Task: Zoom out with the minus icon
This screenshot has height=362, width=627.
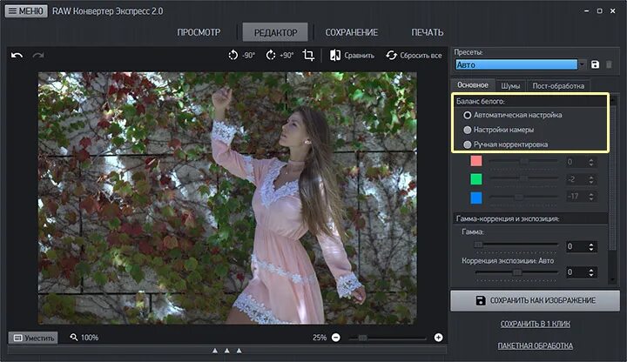Action: point(336,338)
